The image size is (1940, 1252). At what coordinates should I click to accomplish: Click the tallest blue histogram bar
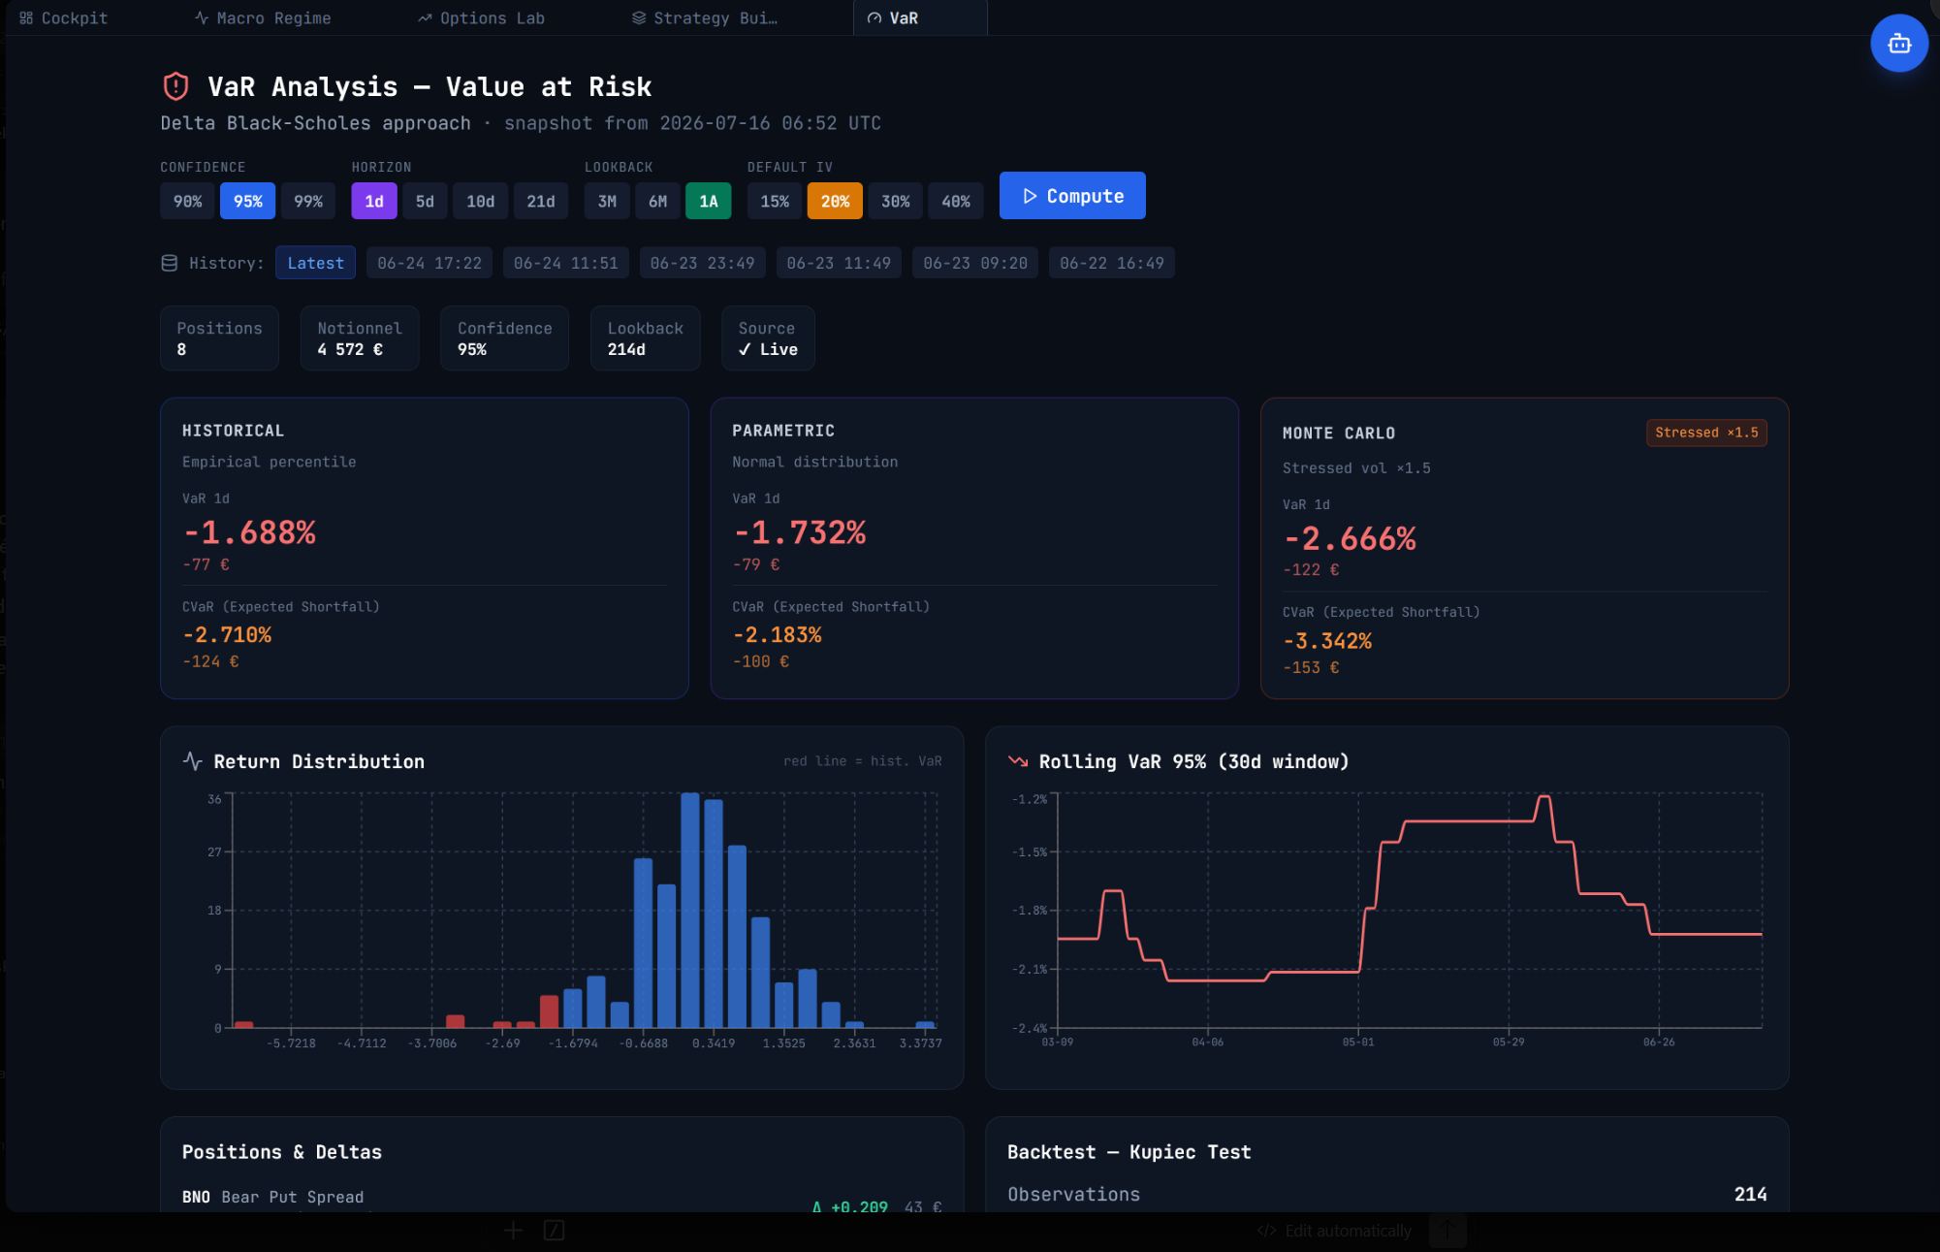tap(689, 910)
